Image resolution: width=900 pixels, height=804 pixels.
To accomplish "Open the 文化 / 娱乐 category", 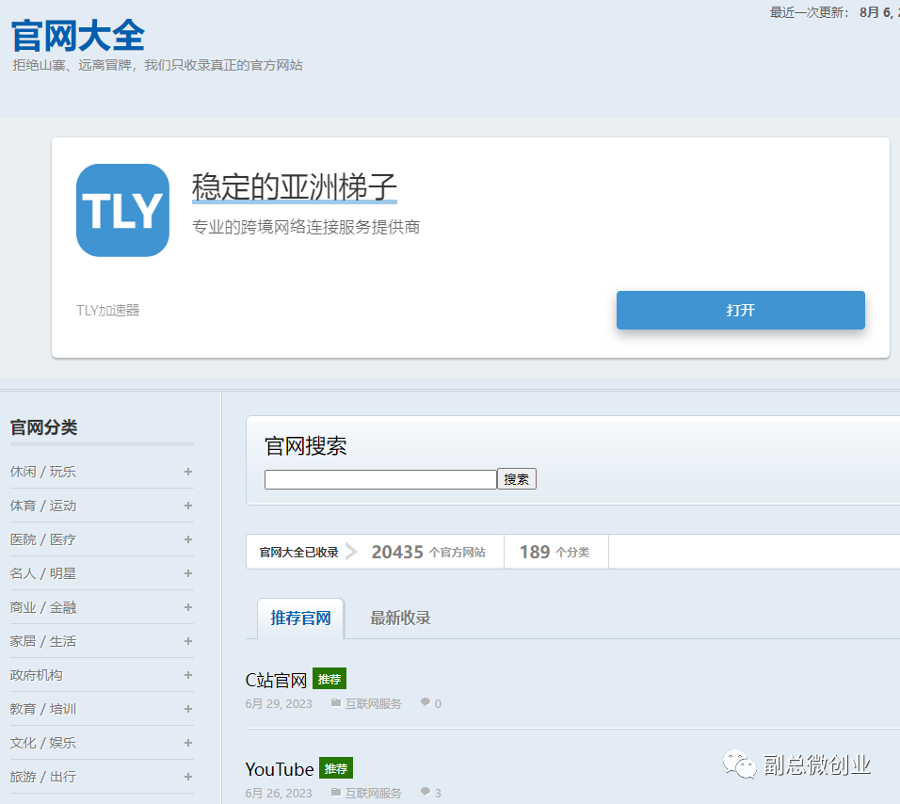I will click(x=43, y=743).
